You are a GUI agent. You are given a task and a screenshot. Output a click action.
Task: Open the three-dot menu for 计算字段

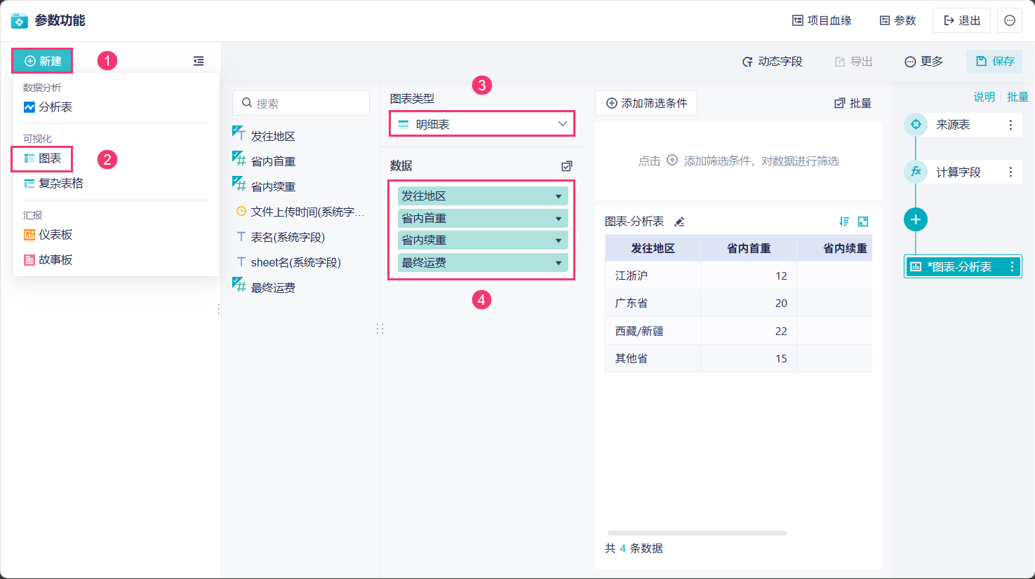[x=1010, y=172]
